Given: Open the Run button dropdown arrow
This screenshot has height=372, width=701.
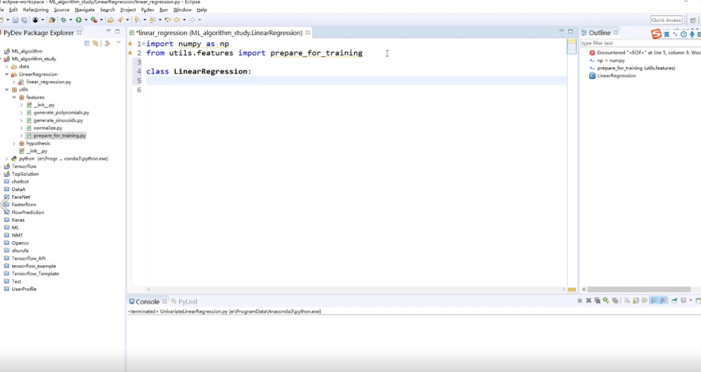Looking at the screenshot, I should pos(85,20).
